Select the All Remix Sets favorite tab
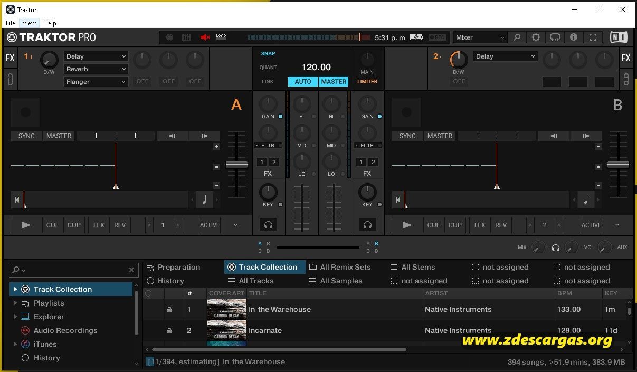637x372 pixels. pos(340,268)
